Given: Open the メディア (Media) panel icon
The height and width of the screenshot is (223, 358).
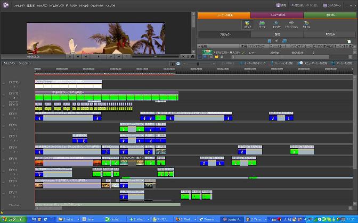Looking at the screenshot, I should [247, 23].
